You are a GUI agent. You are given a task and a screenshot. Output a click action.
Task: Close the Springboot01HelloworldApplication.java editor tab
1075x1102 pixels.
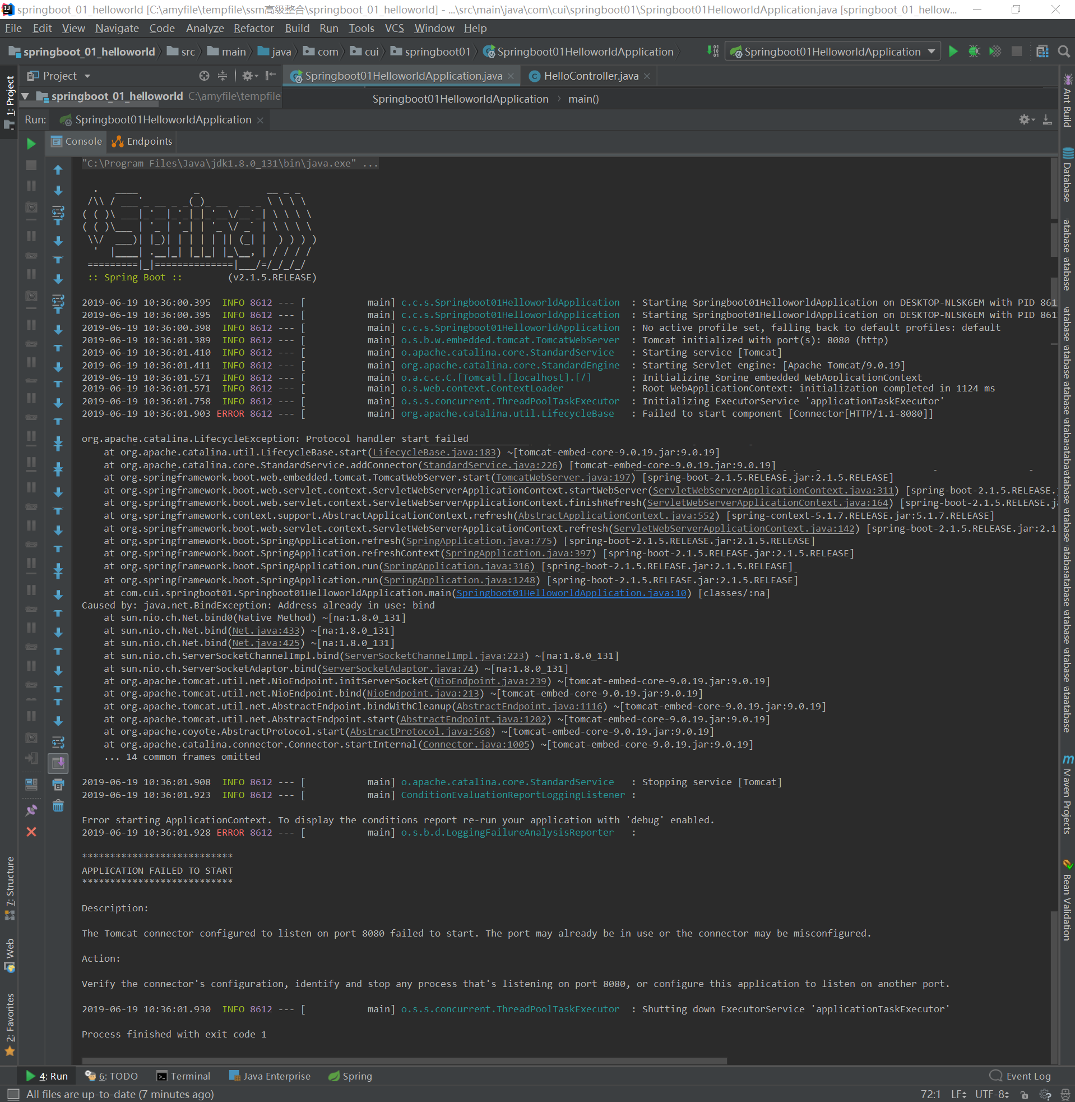point(511,76)
